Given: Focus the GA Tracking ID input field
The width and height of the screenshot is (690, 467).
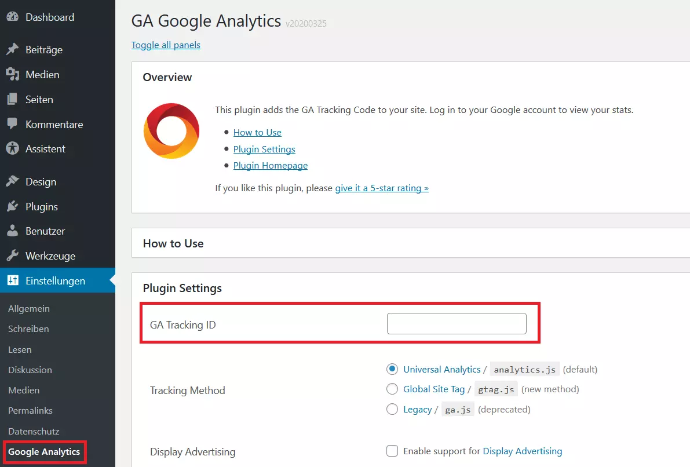Looking at the screenshot, I should pos(457,323).
